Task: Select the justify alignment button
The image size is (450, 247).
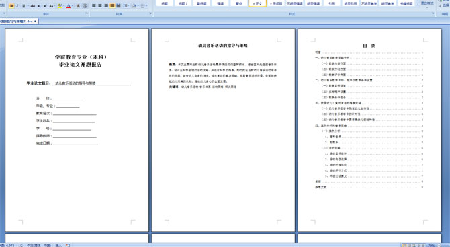Action: [113, 6]
